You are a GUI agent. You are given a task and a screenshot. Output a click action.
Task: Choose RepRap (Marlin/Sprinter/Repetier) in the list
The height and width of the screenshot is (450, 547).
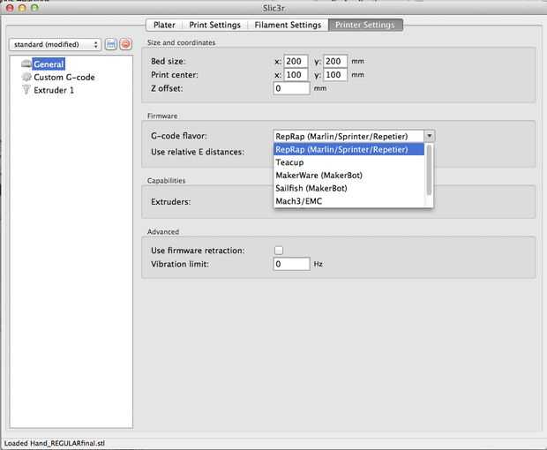click(348, 149)
